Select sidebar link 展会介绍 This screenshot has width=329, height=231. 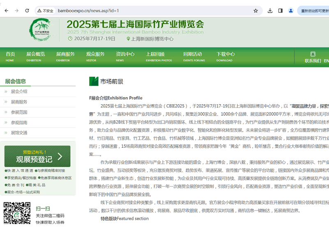[x=19, y=91]
